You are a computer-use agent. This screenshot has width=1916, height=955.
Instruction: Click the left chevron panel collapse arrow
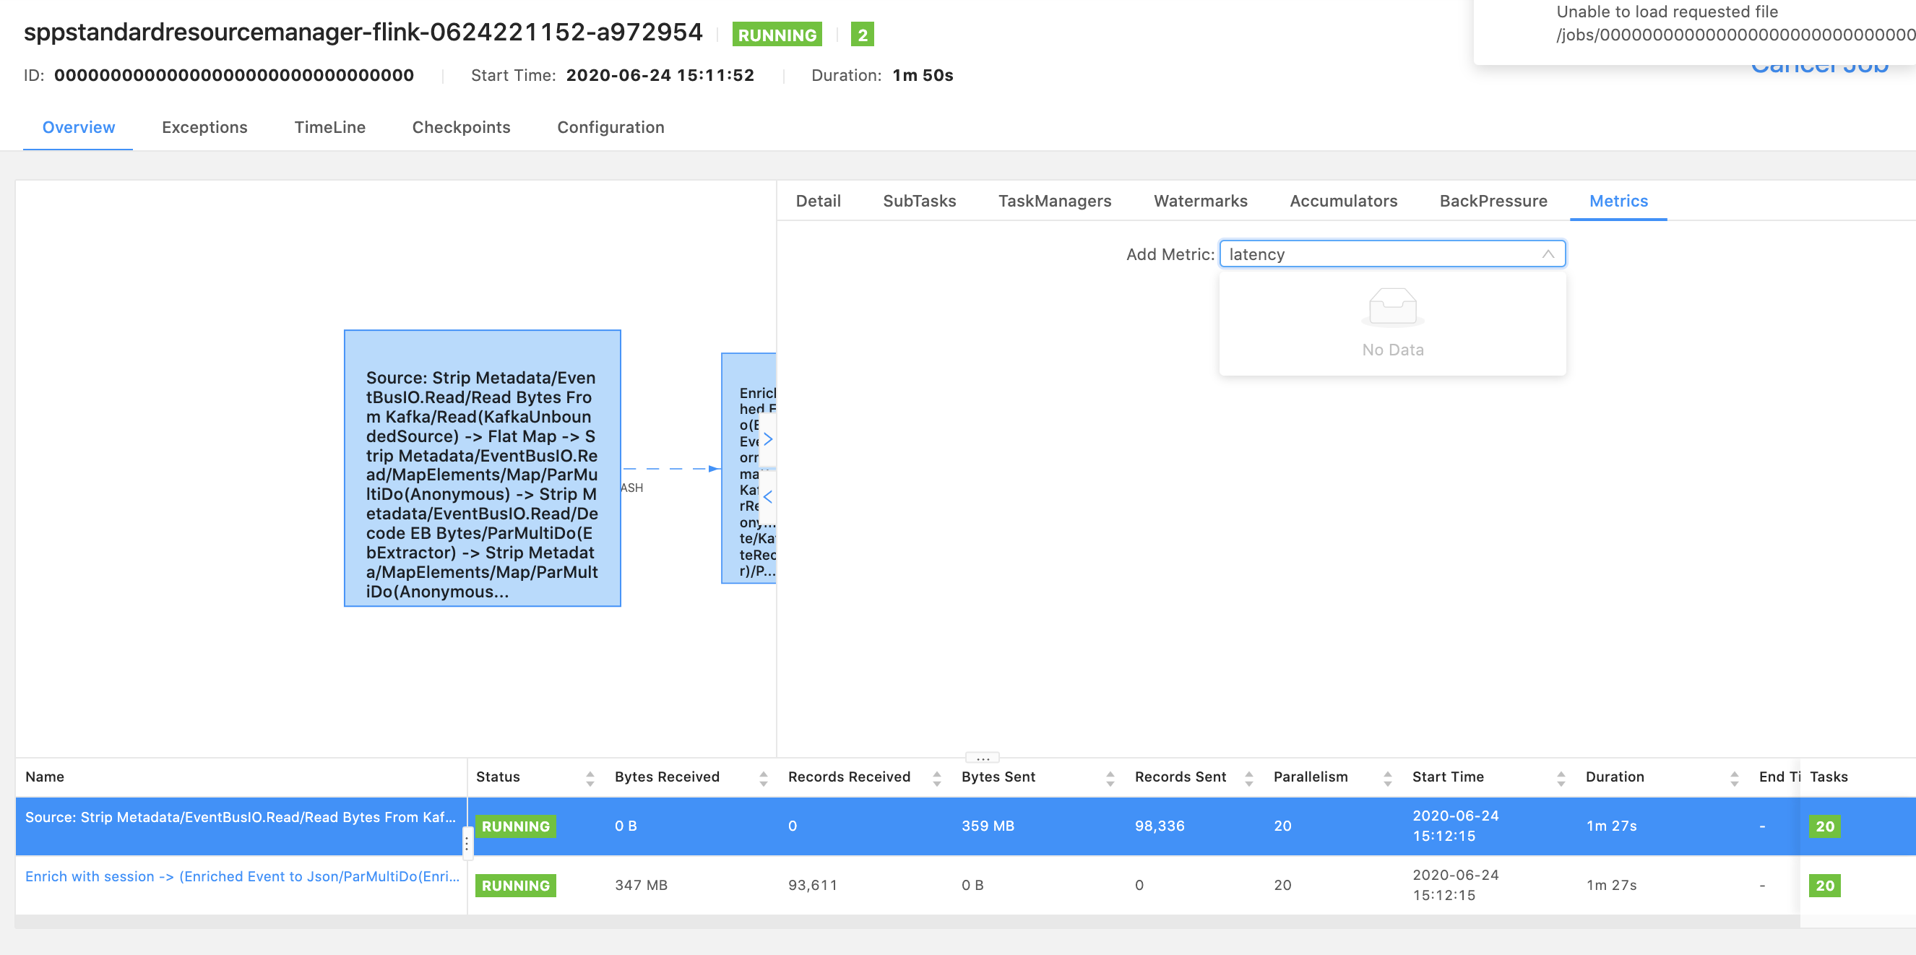[x=767, y=496]
